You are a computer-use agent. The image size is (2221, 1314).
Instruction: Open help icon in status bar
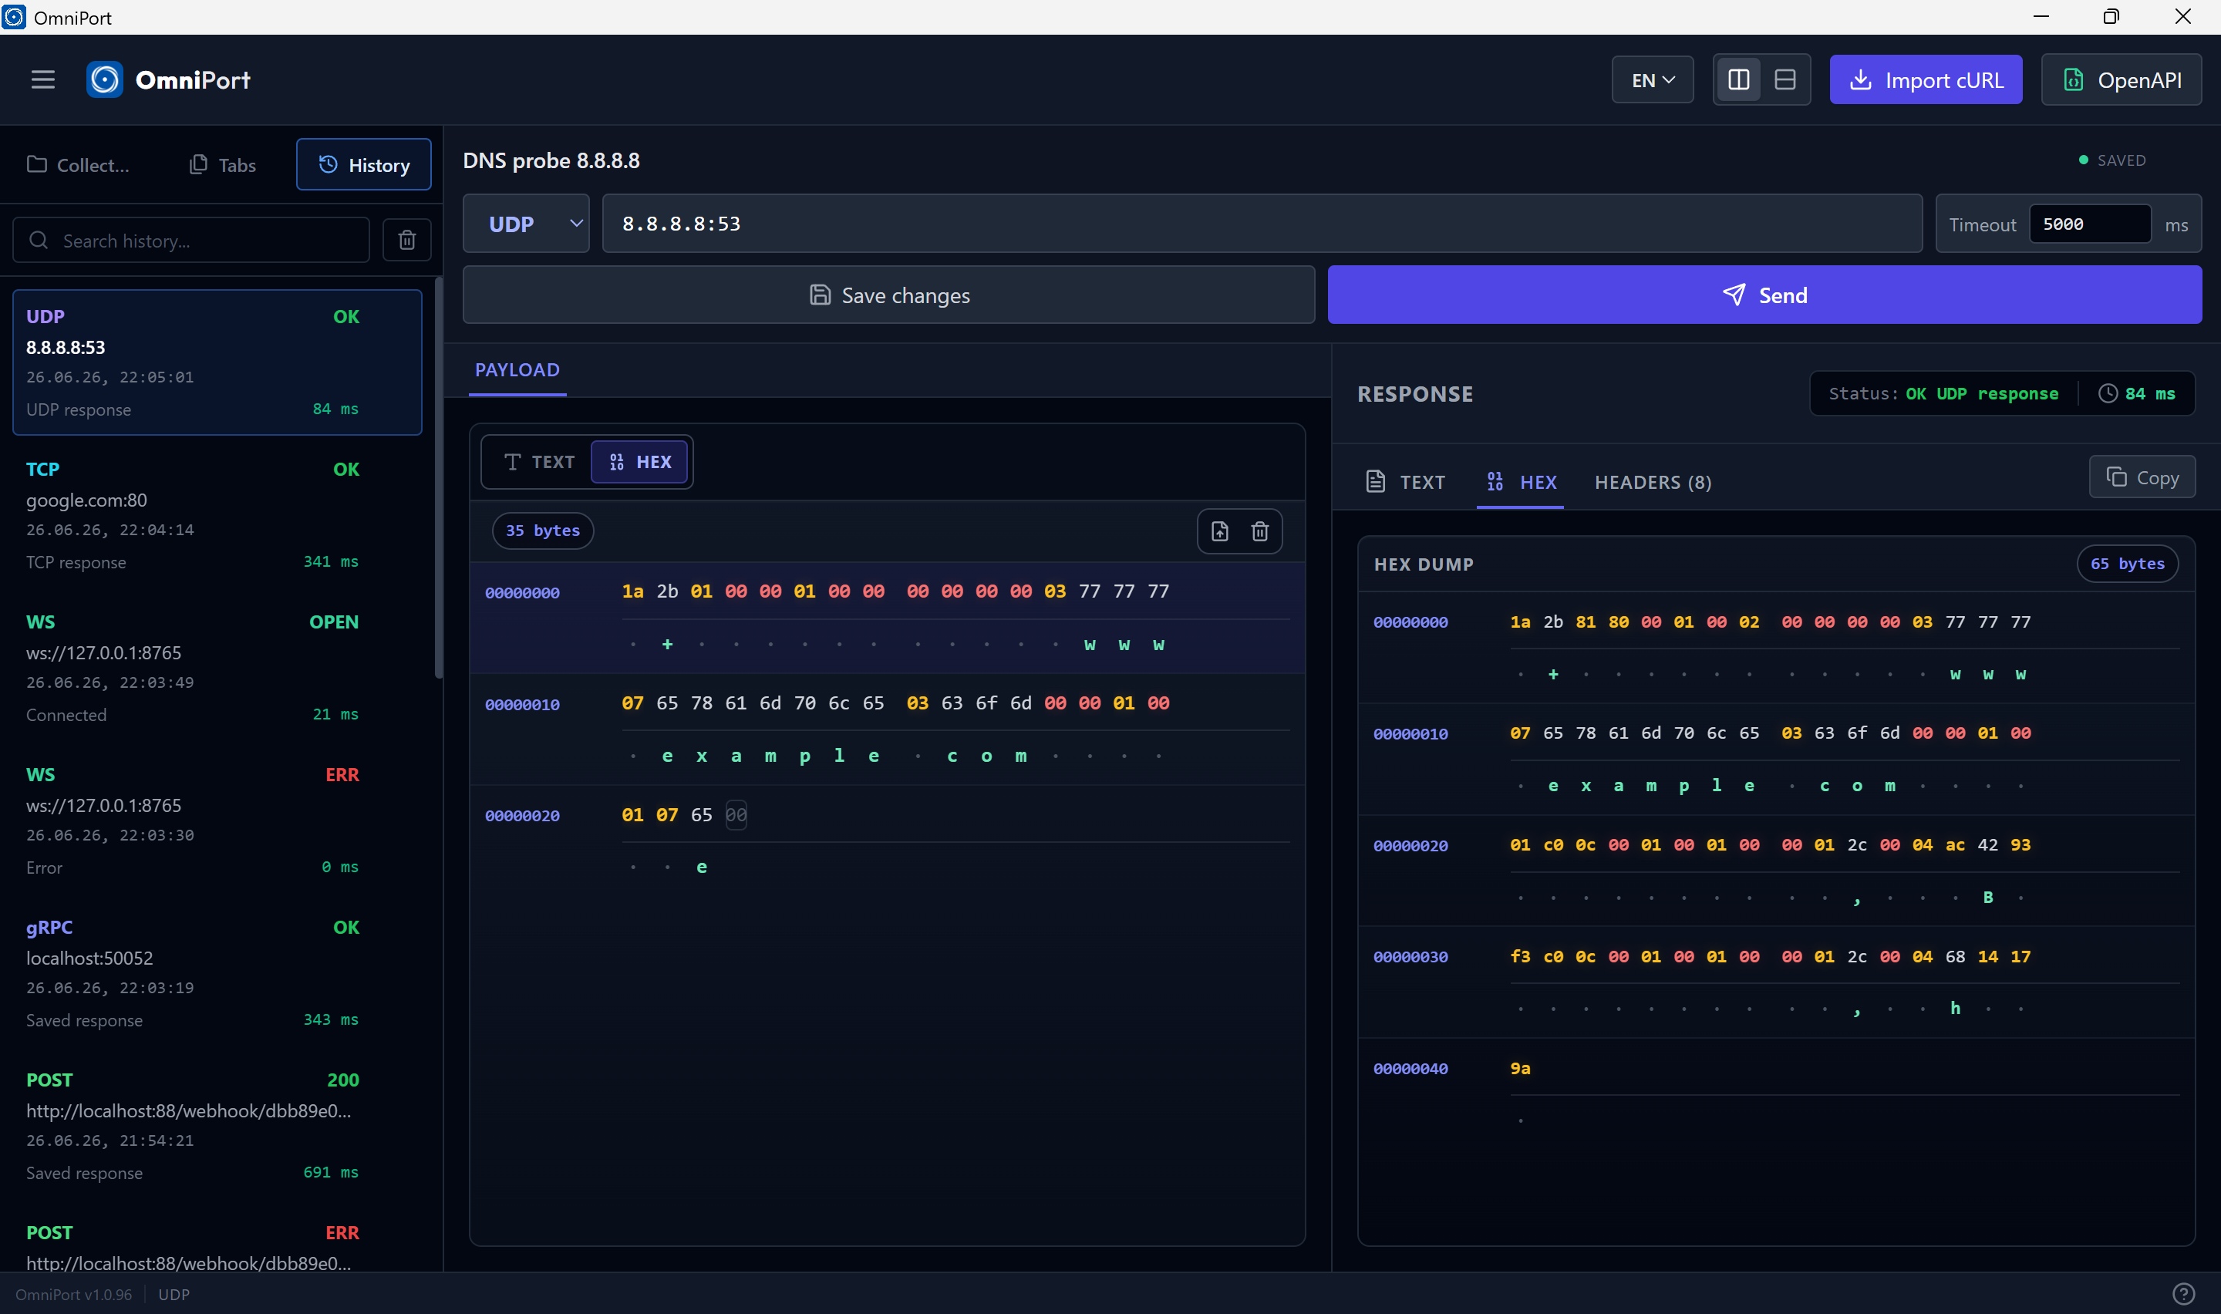click(2184, 1295)
